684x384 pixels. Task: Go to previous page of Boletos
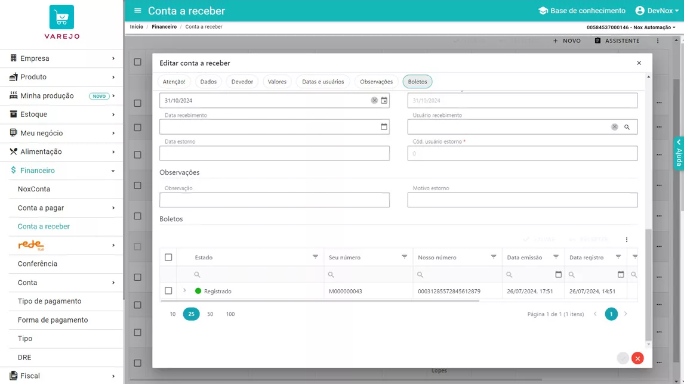pyautogui.click(x=596, y=314)
